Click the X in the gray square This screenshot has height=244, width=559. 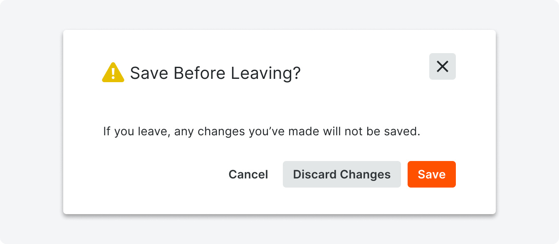click(x=443, y=66)
